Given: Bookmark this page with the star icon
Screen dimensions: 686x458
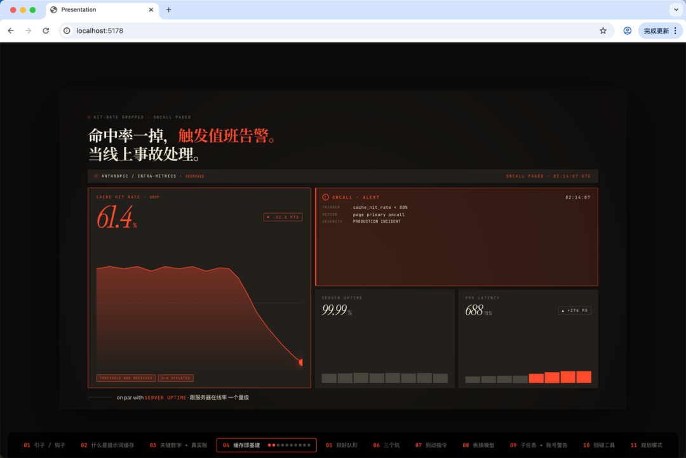Looking at the screenshot, I should [603, 30].
